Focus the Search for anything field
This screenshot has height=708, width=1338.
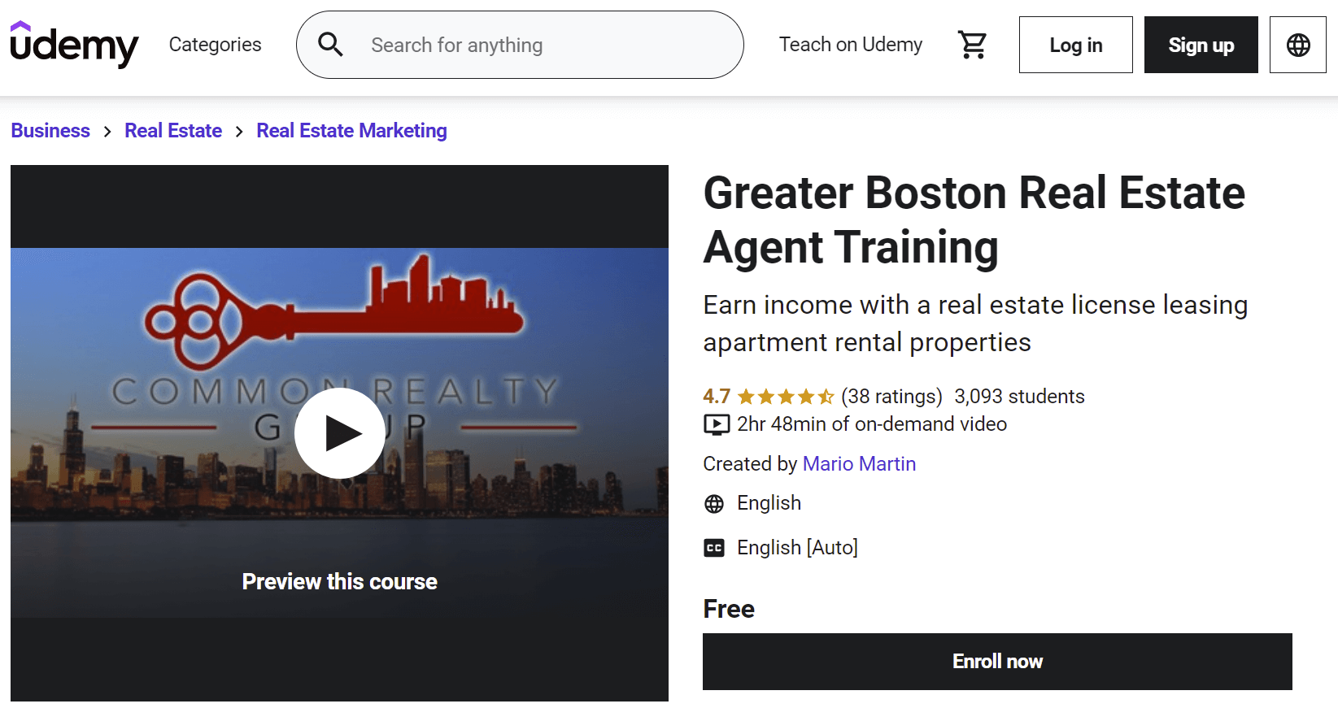point(520,45)
